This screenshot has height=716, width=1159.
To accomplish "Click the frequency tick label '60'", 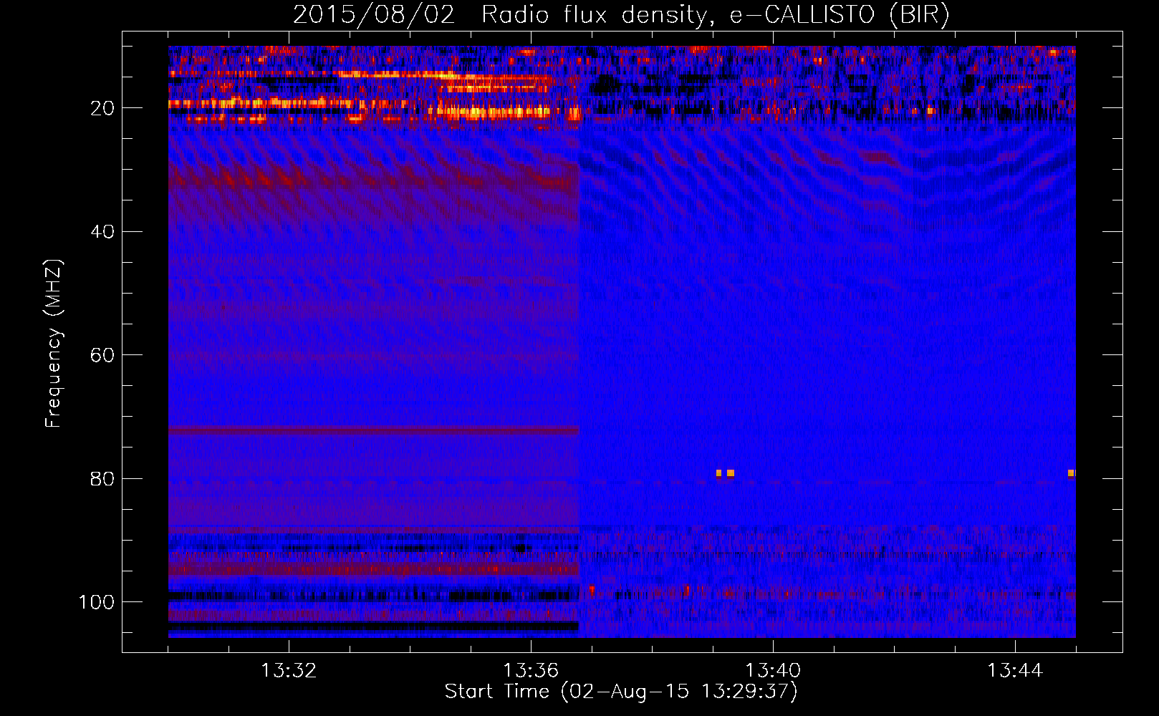I will click(102, 355).
